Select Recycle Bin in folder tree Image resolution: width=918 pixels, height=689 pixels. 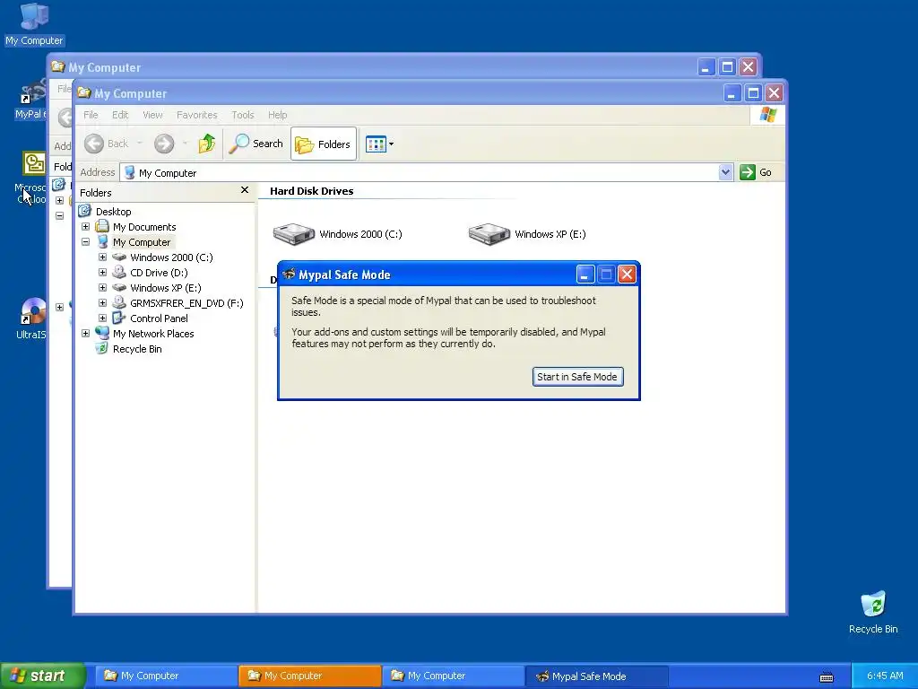[x=137, y=349]
